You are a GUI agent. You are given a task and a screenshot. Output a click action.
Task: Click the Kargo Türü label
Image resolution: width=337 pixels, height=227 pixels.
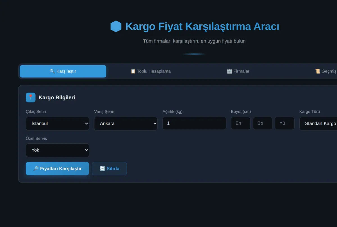click(x=309, y=111)
